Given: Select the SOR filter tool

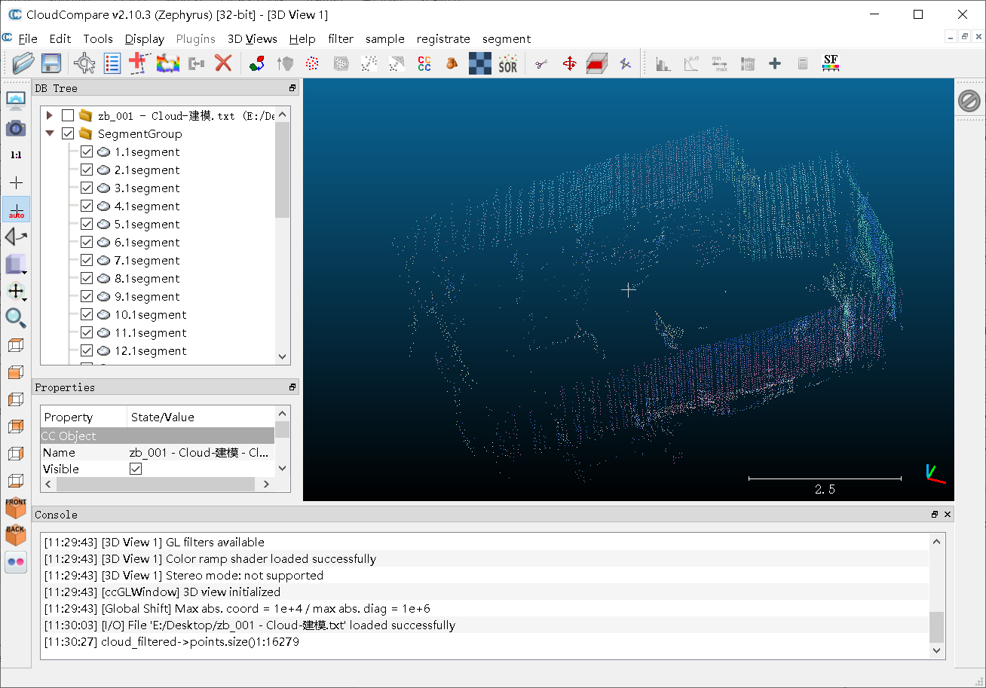Looking at the screenshot, I should coord(508,64).
